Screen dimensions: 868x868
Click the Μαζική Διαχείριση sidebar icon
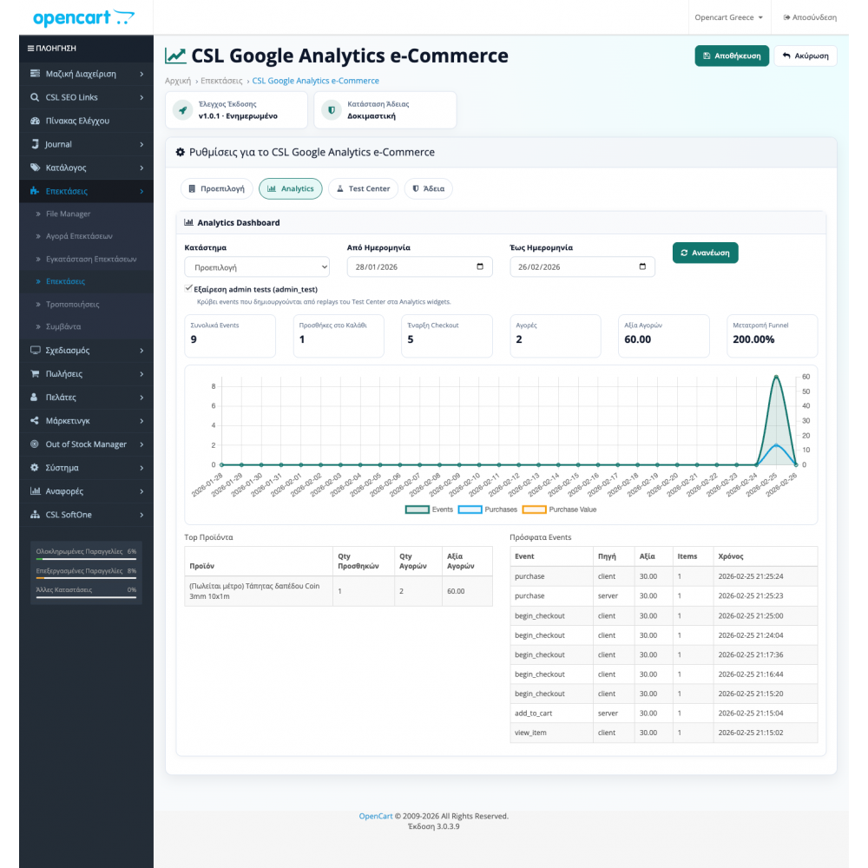35,74
